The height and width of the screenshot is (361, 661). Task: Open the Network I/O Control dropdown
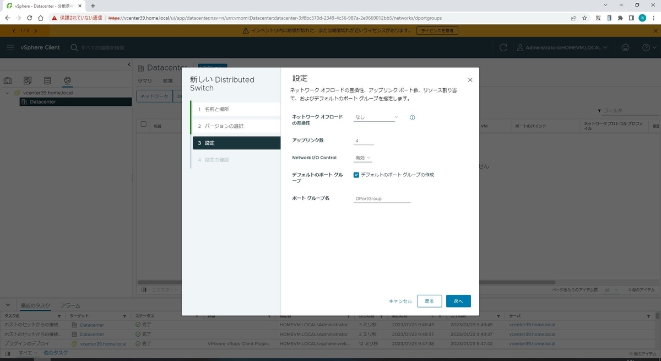point(363,158)
